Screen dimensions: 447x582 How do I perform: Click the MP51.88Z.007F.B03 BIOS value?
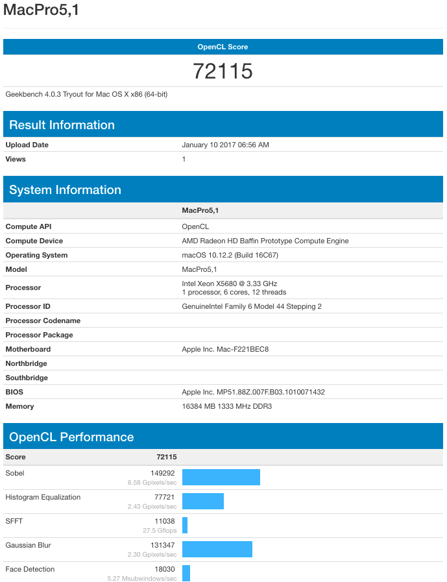[x=253, y=392]
